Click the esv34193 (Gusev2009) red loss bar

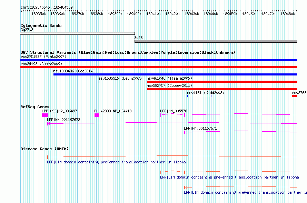159,67
